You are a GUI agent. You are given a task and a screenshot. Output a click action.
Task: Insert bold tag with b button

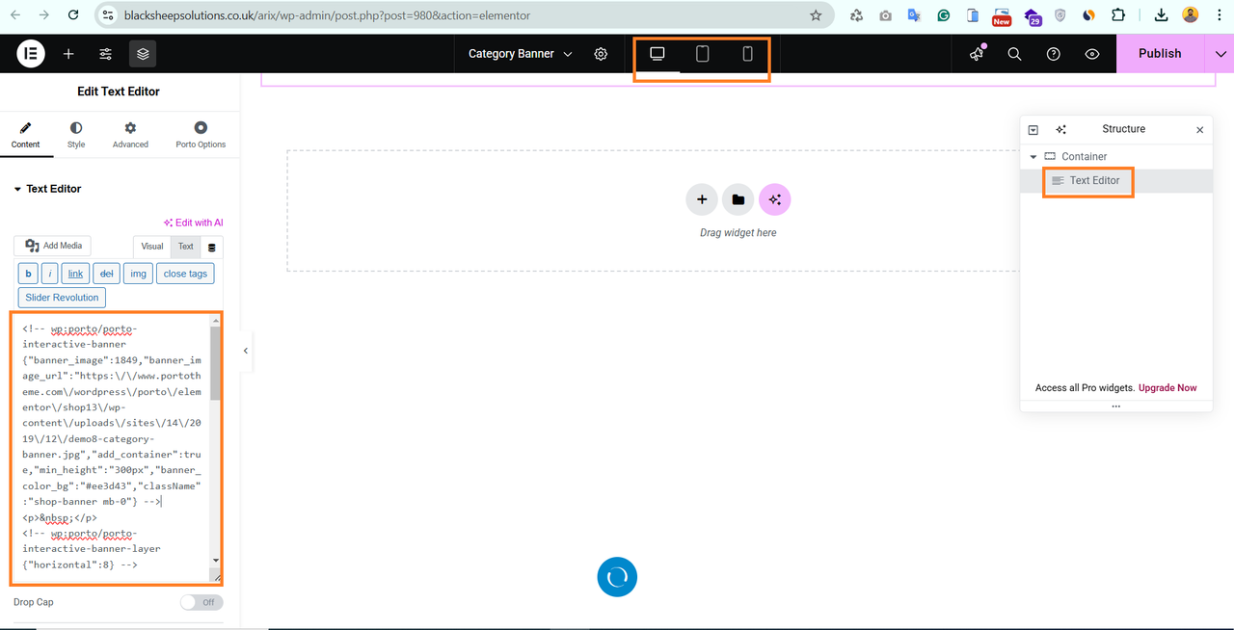[x=28, y=274]
